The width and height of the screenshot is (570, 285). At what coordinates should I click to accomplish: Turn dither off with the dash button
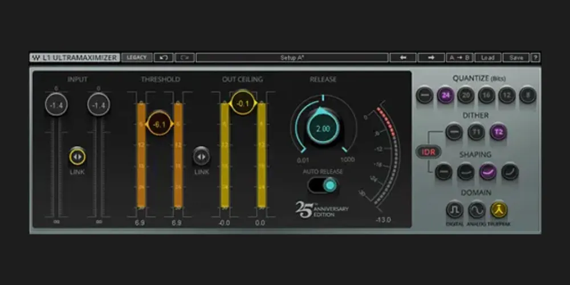pyautogui.click(x=454, y=132)
